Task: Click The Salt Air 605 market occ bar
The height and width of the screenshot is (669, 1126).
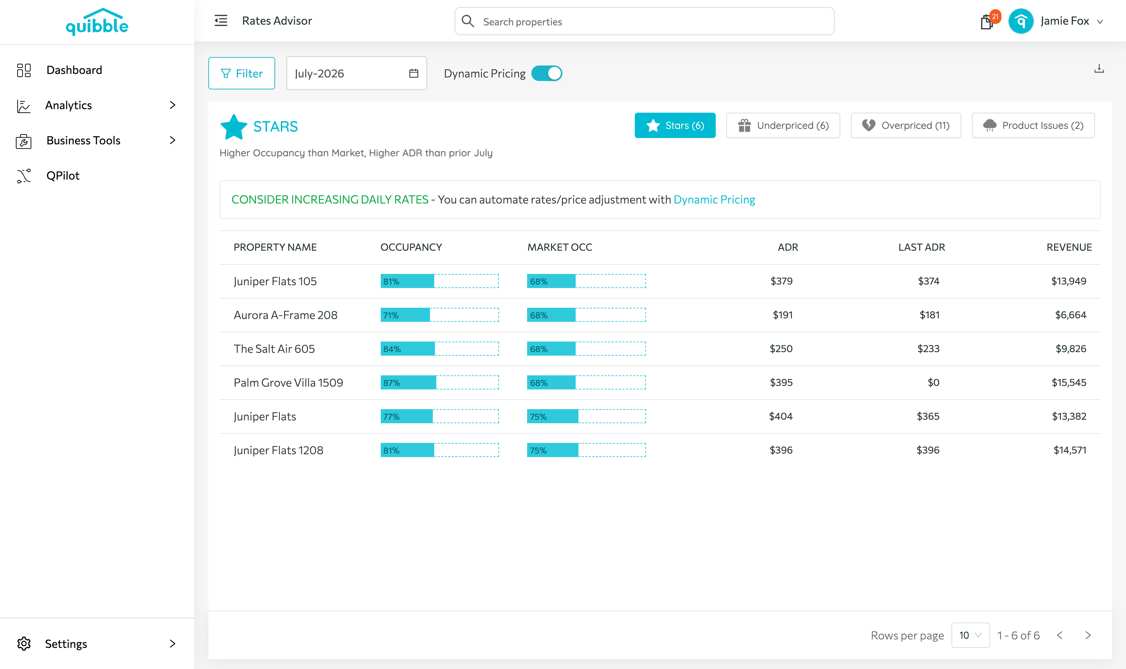Action: point(587,349)
